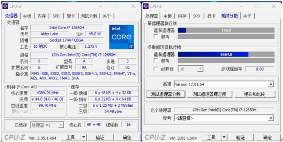Viewport: 283px width, 142px height.
Task: Click multi-thread score bar 6594.8
Action: pyautogui.click(x=226, y=54)
